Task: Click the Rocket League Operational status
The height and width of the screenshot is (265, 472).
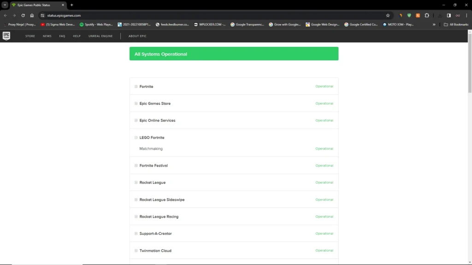Action: 324,182
